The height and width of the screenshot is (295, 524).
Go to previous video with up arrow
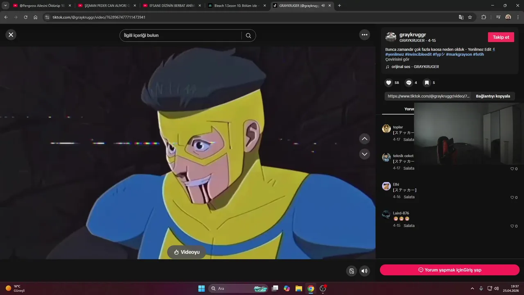coord(365,139)
